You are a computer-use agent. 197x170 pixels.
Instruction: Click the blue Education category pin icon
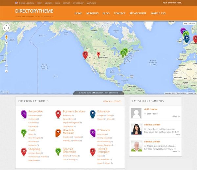click(93, 114)
